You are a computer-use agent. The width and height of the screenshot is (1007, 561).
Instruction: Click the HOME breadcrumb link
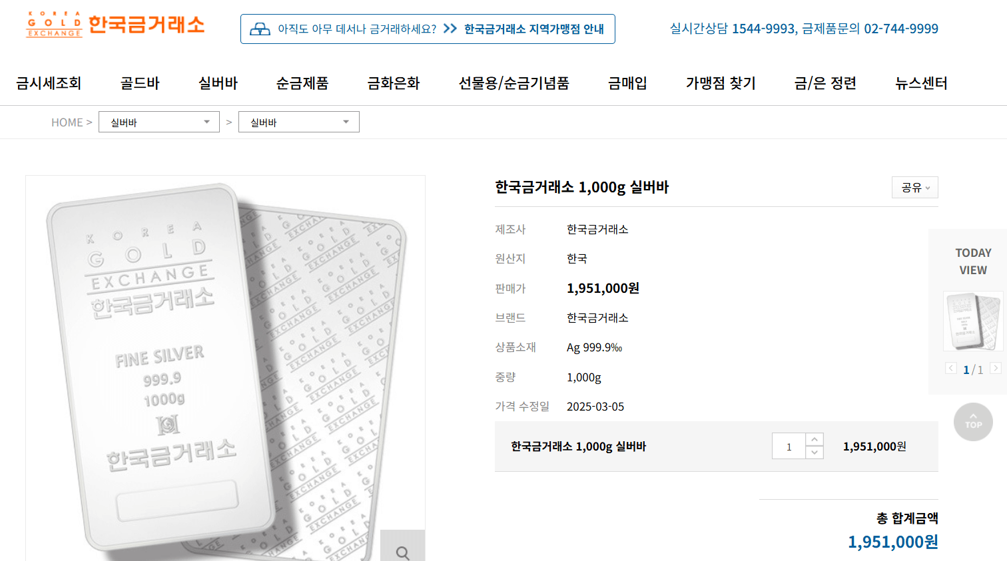67,122
